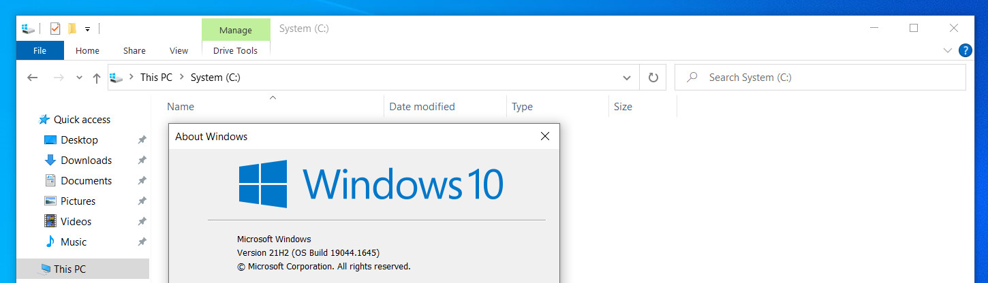
Task: Click the Windows 10 logo
Action: pyautogui.click(x=371, y=184)
